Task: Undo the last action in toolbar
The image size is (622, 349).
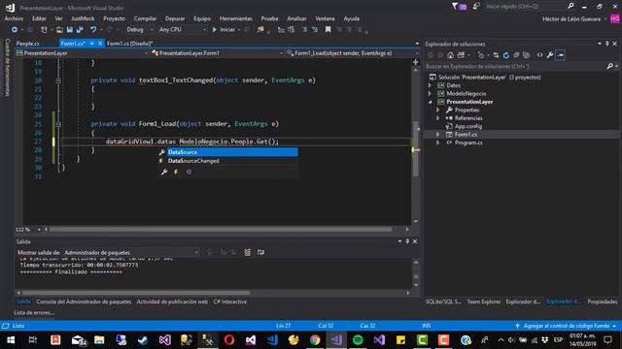Action: click(x=93, y=30)
